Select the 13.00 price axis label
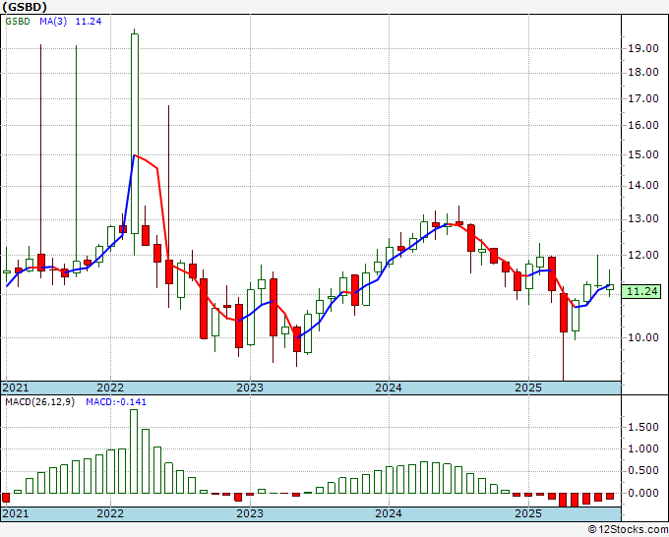The height and width of the screenshot is (537, 669). click(x=643, y=218)
